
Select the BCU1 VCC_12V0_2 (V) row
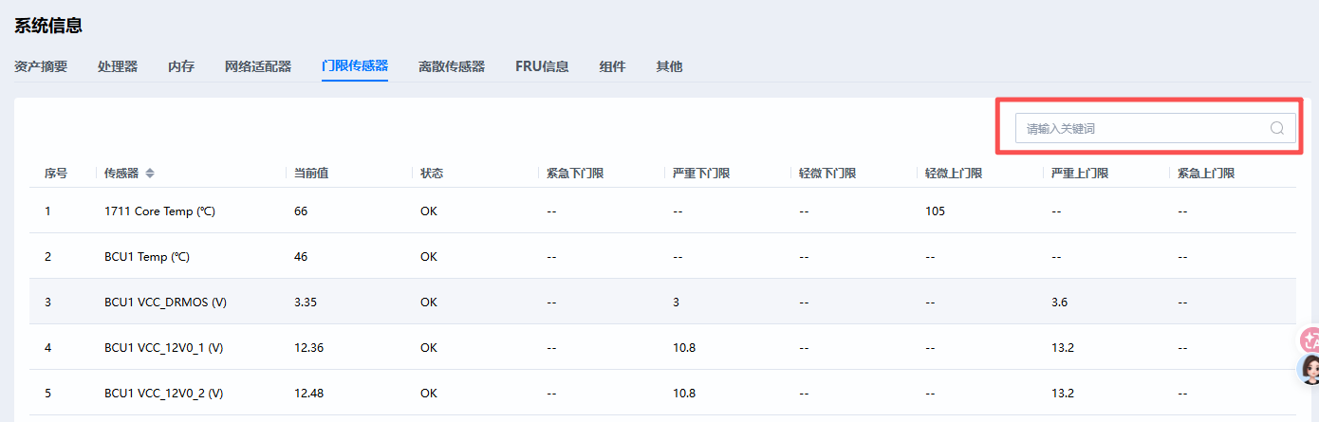(163, 394)
